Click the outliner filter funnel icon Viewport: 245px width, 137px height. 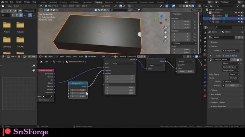tap(238, 6)
